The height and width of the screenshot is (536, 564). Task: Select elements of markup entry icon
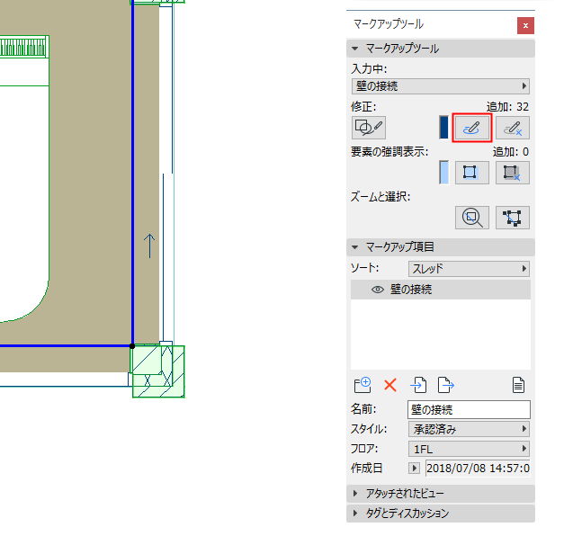512,218
